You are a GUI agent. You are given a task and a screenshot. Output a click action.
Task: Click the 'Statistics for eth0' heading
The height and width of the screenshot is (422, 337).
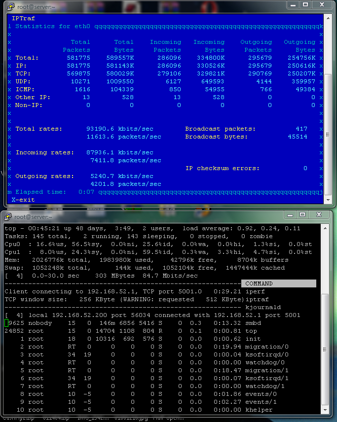pos(53,26)
